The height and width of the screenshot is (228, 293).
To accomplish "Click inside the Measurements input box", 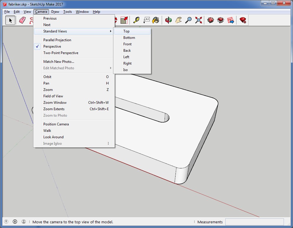I will pos(255,222).
